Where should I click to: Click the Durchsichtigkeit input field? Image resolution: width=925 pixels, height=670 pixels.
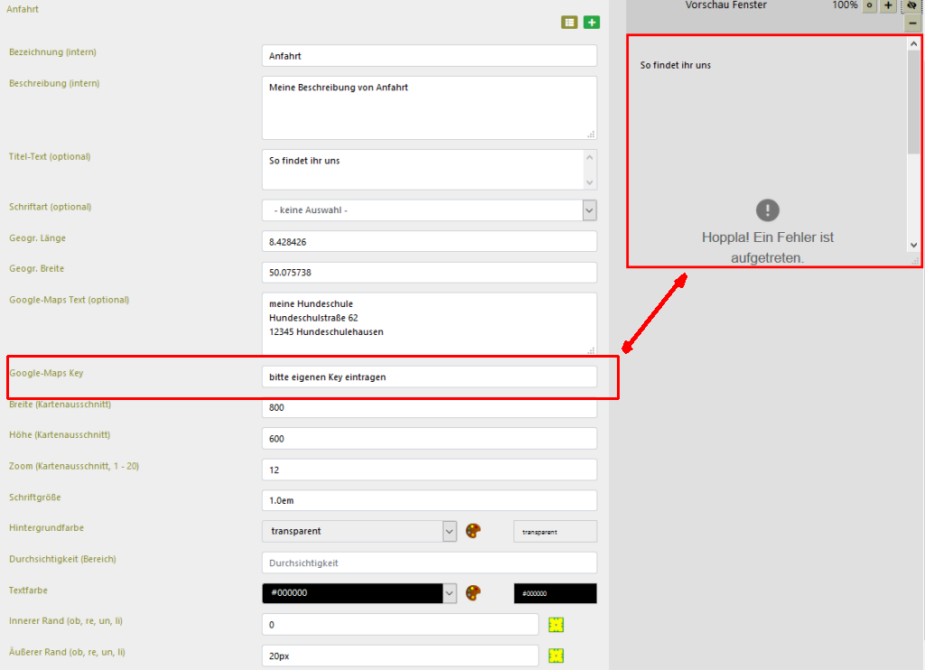point(429,563)
